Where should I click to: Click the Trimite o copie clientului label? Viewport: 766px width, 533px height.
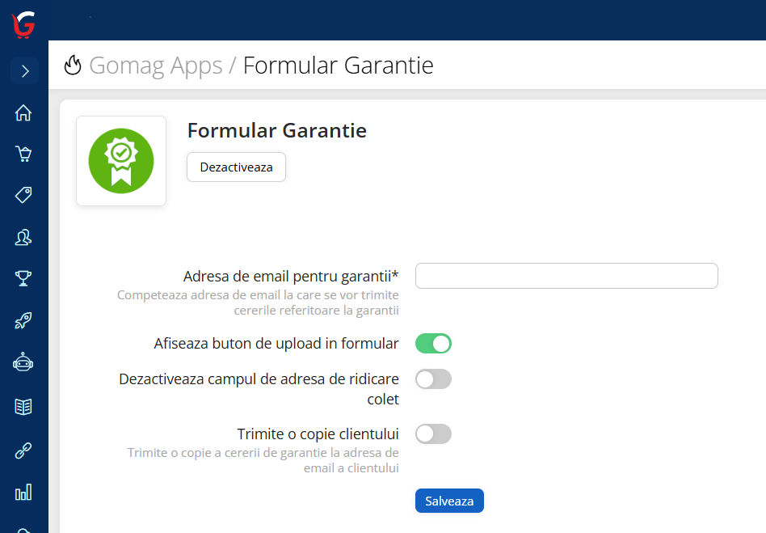318,434
